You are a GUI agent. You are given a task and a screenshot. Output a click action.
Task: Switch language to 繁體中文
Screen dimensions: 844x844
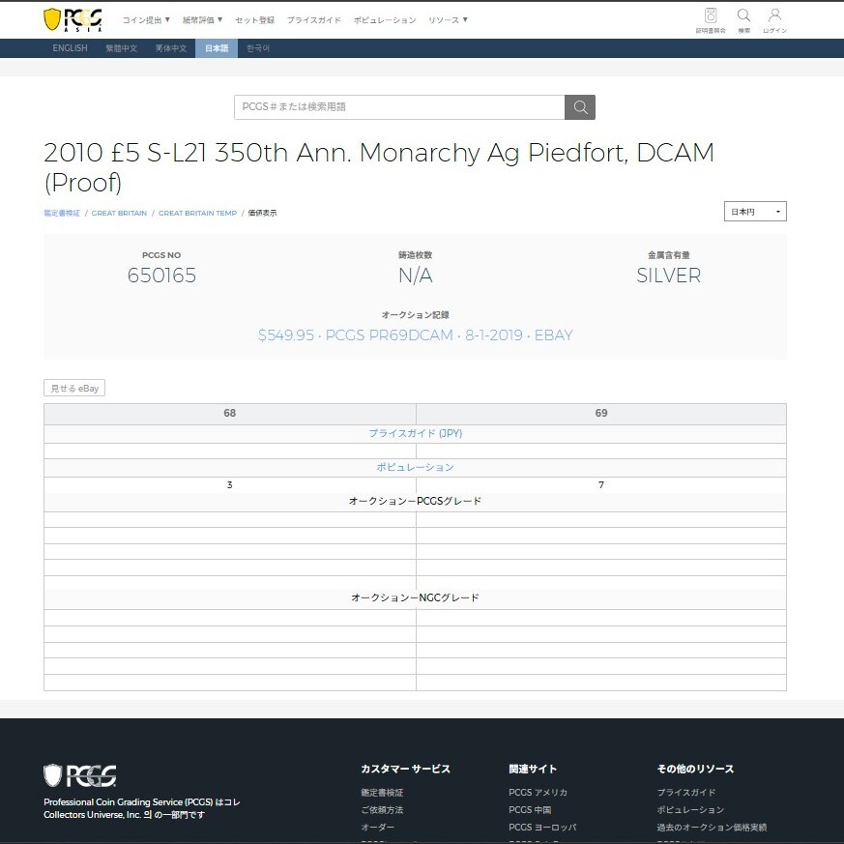[x=121, y=48]
